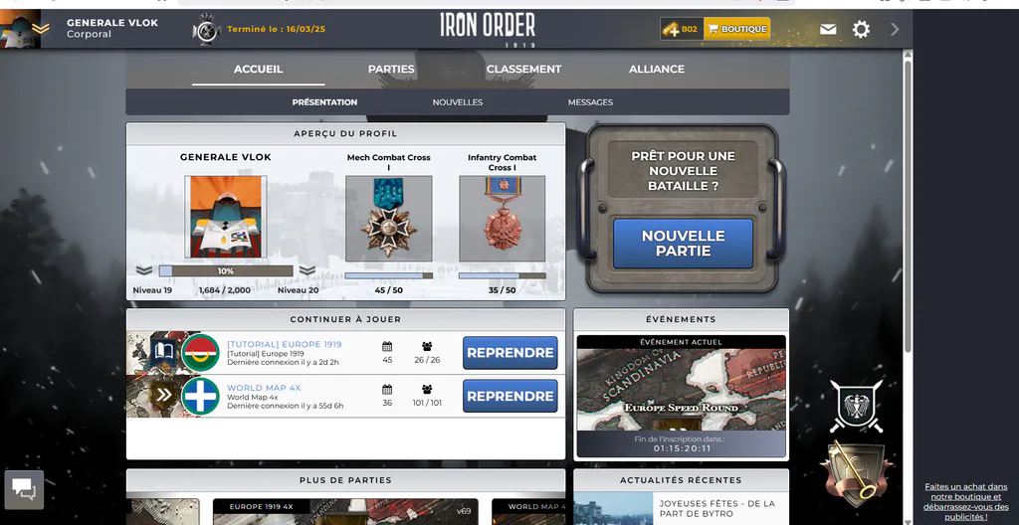The image size is (1019, 525).
Task: Switch to the Accueil tab
Action: coord(258,69)
